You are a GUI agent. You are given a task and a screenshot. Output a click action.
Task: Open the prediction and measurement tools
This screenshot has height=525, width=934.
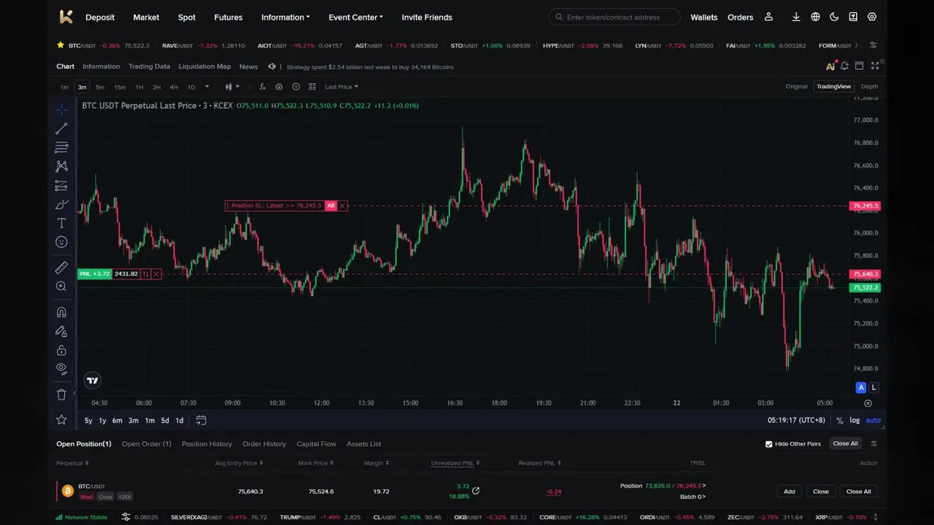[x=61, y=185]
